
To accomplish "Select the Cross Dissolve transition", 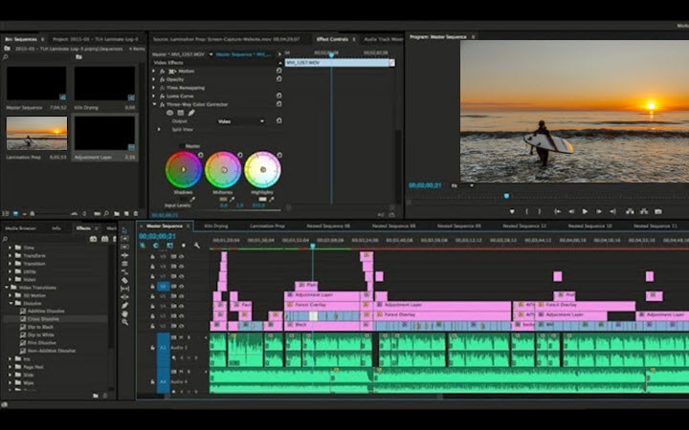I will coord(42,318).
